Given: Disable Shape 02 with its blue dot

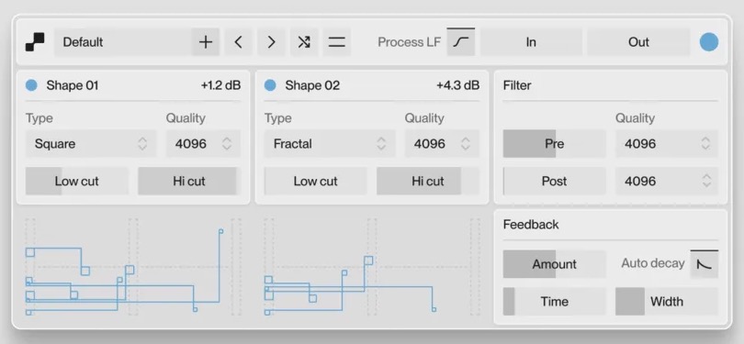Looking at the screenshot, I should (x=270, y=85).
